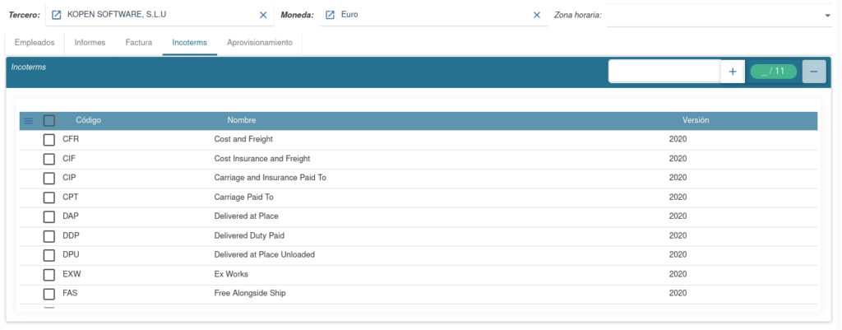
Task: Select the Aprovisionamiento tab
Action: [259, 42]
